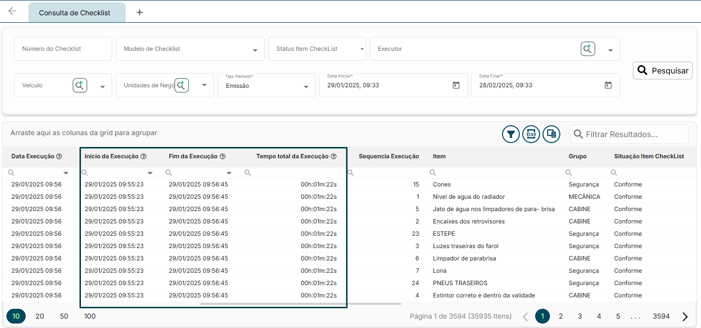The image size is (701, 328).
Task: Open the column chooser icon
Action: (x=551, y=134)
